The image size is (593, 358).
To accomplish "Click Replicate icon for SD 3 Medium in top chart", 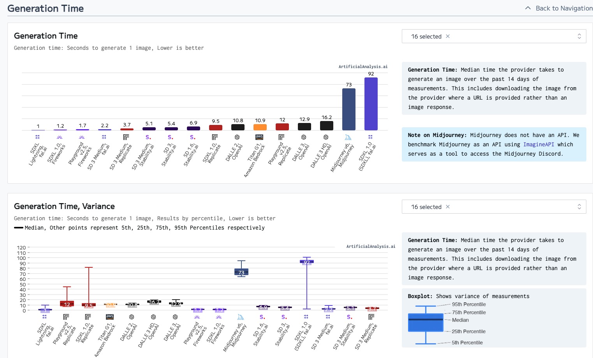I will pos(126,137).
